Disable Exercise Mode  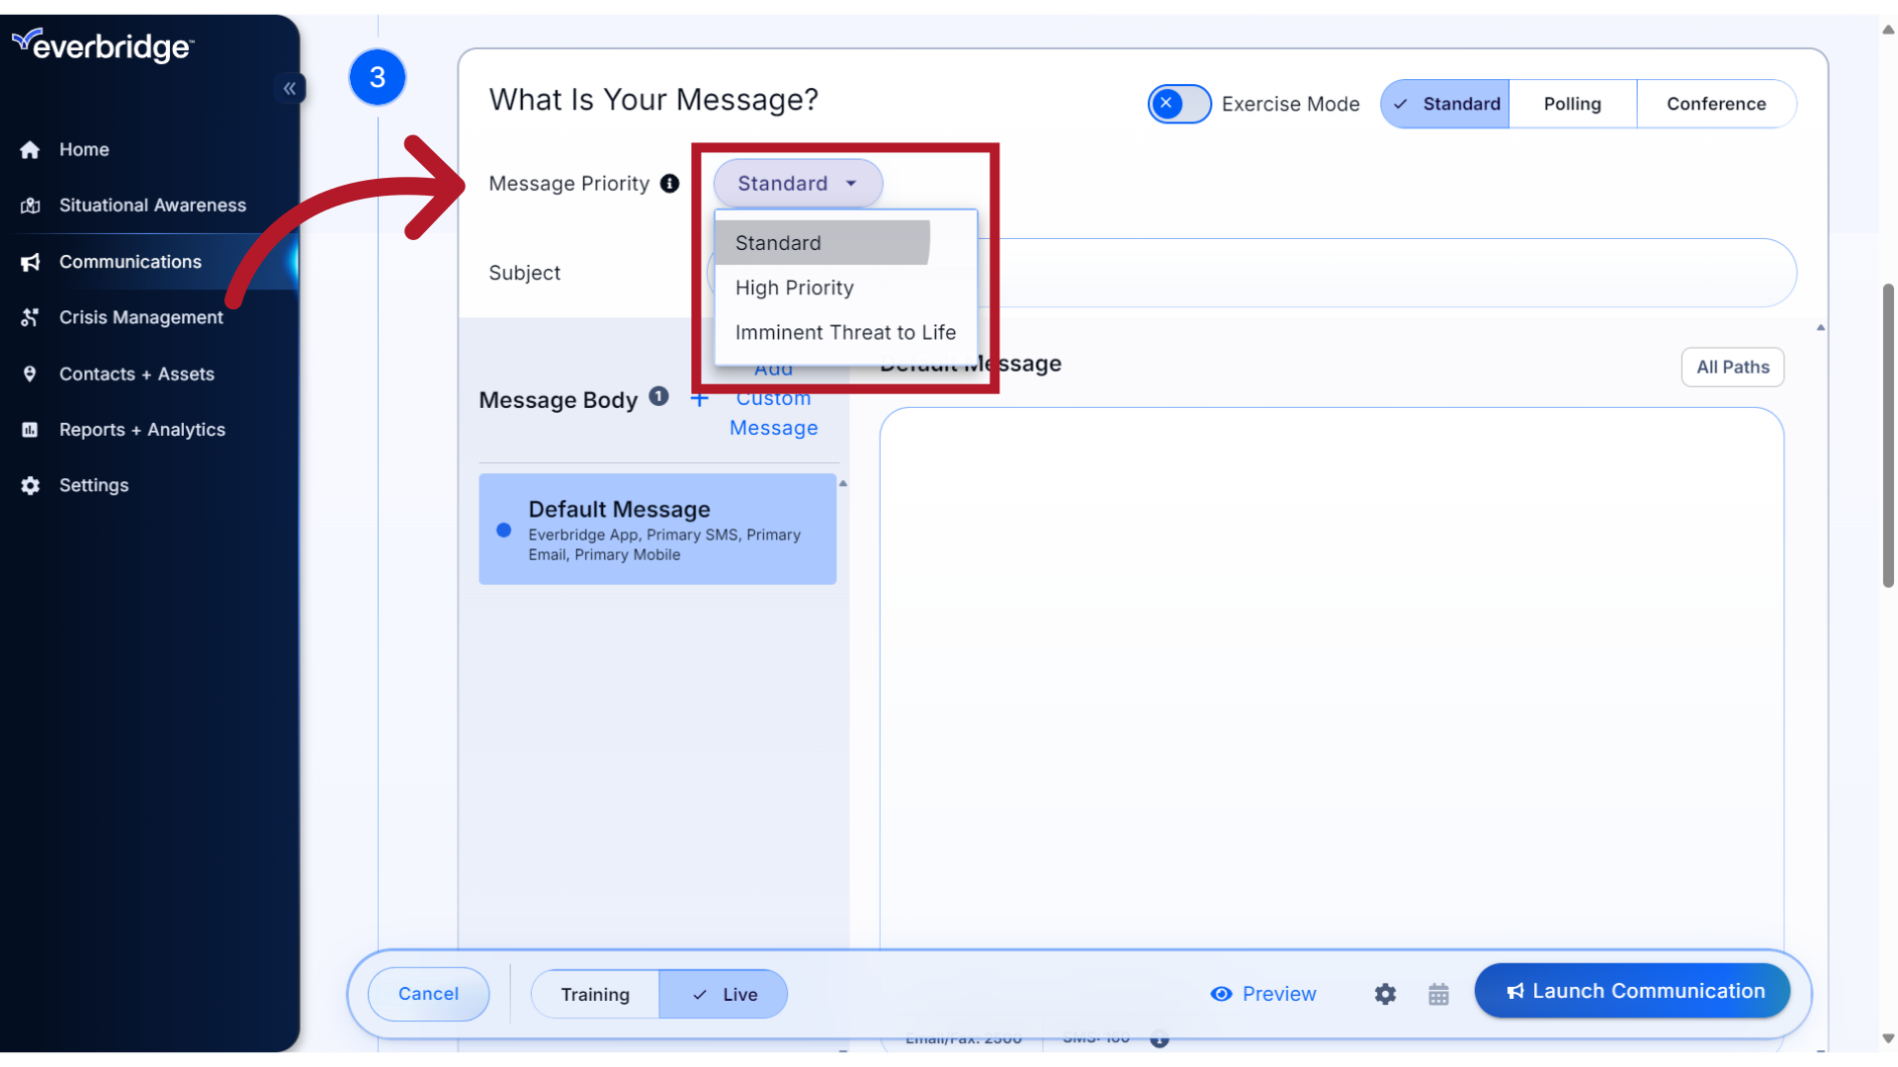pyautogui.click(x=1178, y=103)
